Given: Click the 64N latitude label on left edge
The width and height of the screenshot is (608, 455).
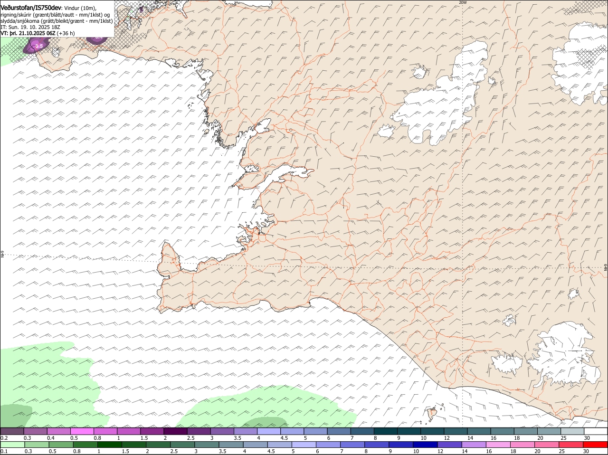Looking at the screenshot, I should tap(2, 255).
